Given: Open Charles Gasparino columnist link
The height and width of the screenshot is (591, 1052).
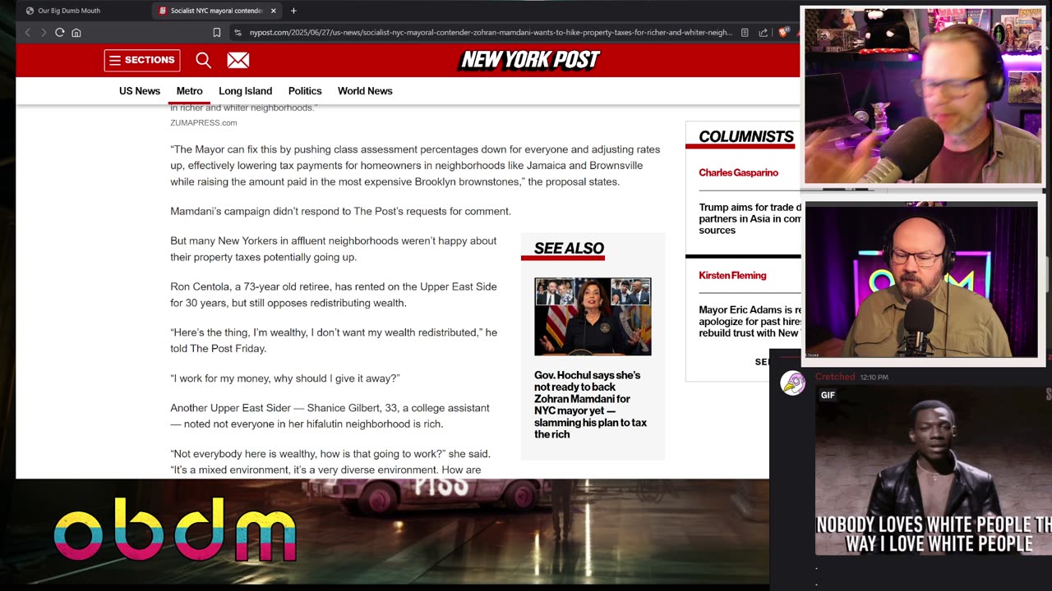Looking at the screenshot, I should [x=738, y=172].
